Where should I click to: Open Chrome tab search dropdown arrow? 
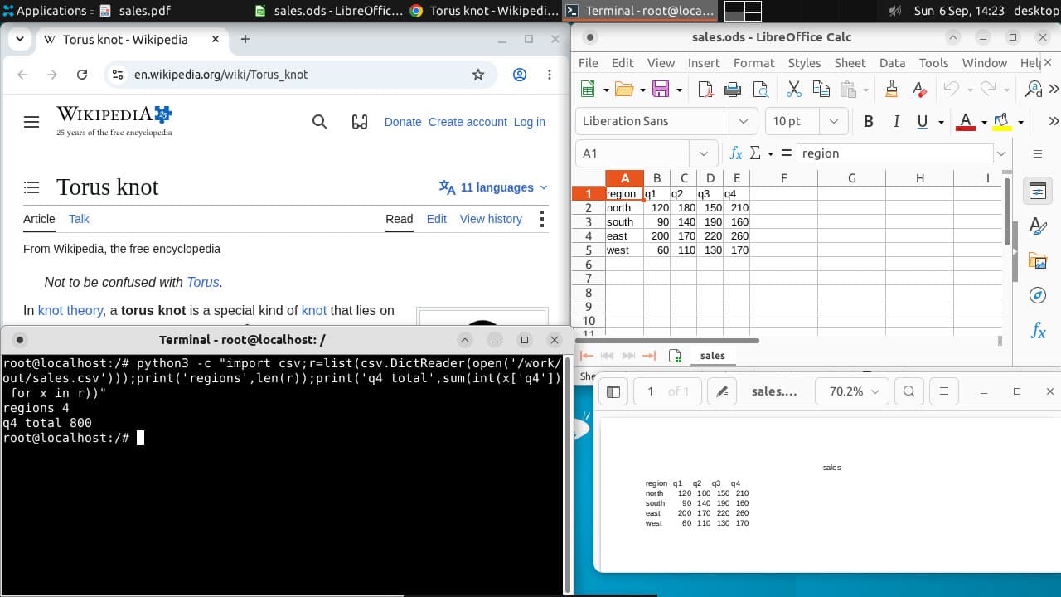[19, 39]
